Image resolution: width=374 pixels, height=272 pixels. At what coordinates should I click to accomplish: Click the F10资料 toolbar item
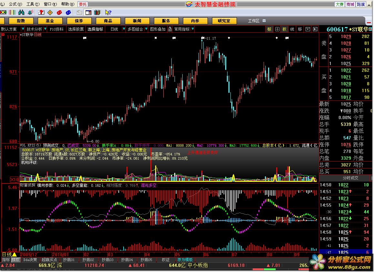click(x=56, y=29)
